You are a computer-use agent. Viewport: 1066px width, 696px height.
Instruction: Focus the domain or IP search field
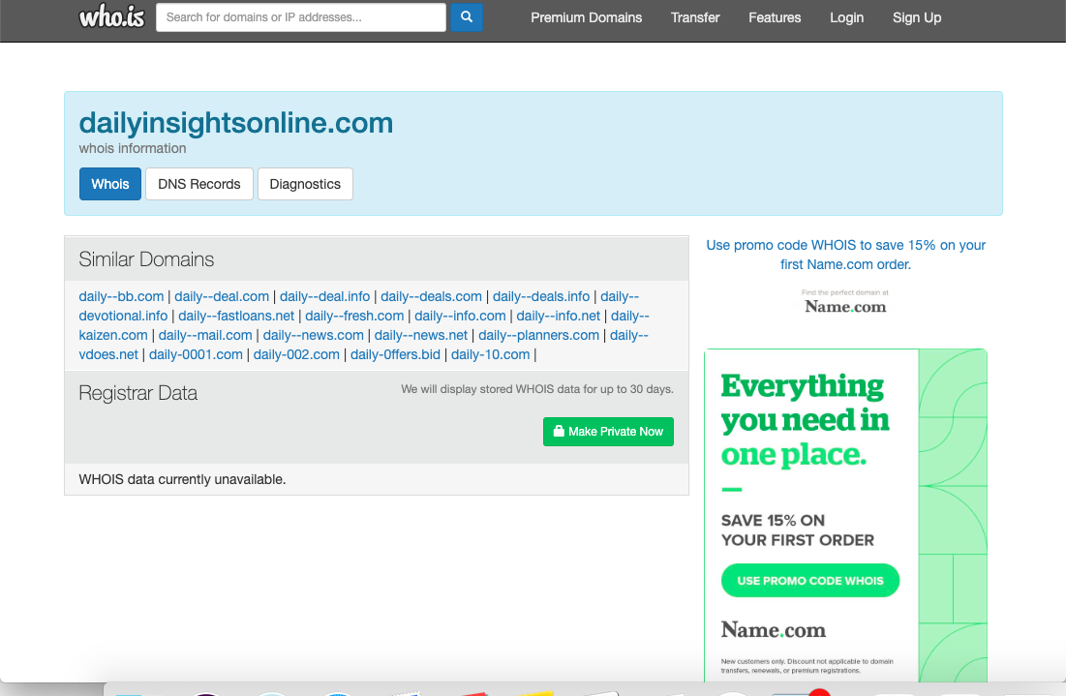point(301,17)
